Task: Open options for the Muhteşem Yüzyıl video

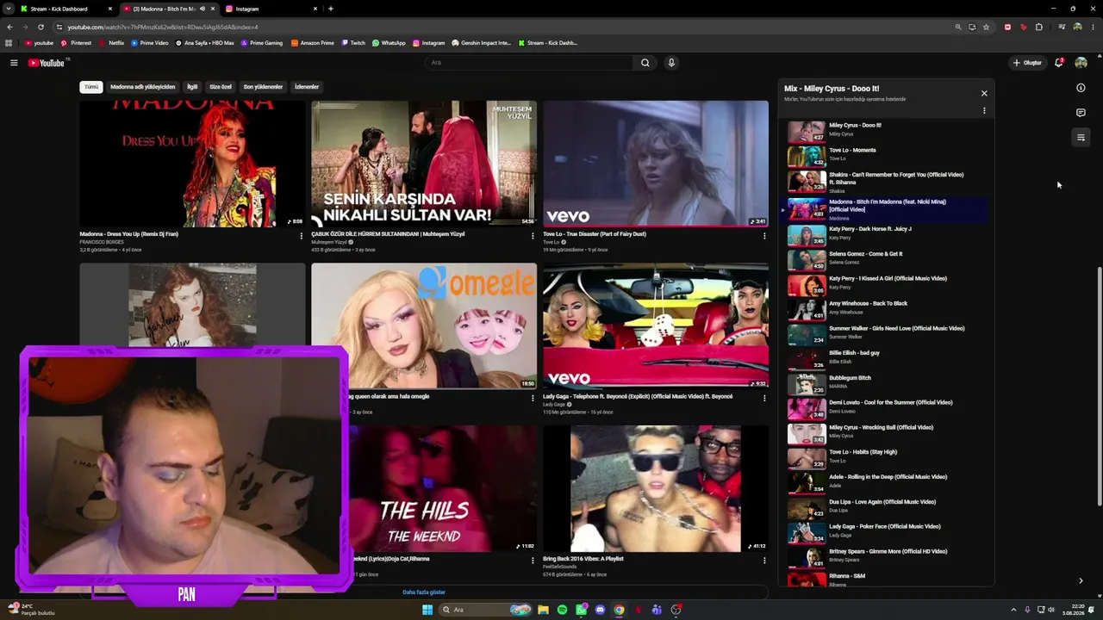Action: pos(533,235)
